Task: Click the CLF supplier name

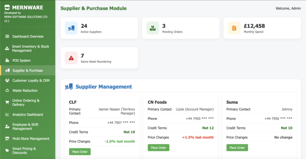Action: point(73,102)
